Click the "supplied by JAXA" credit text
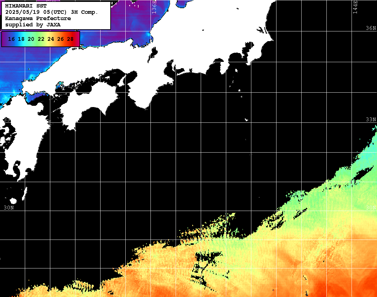The width and height of the screenshot is (377, 297). pyautogui.click(x=33, y=24)
